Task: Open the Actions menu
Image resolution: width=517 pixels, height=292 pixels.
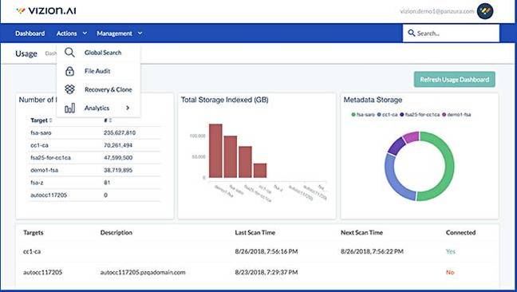Action: (x=66, y=34)
